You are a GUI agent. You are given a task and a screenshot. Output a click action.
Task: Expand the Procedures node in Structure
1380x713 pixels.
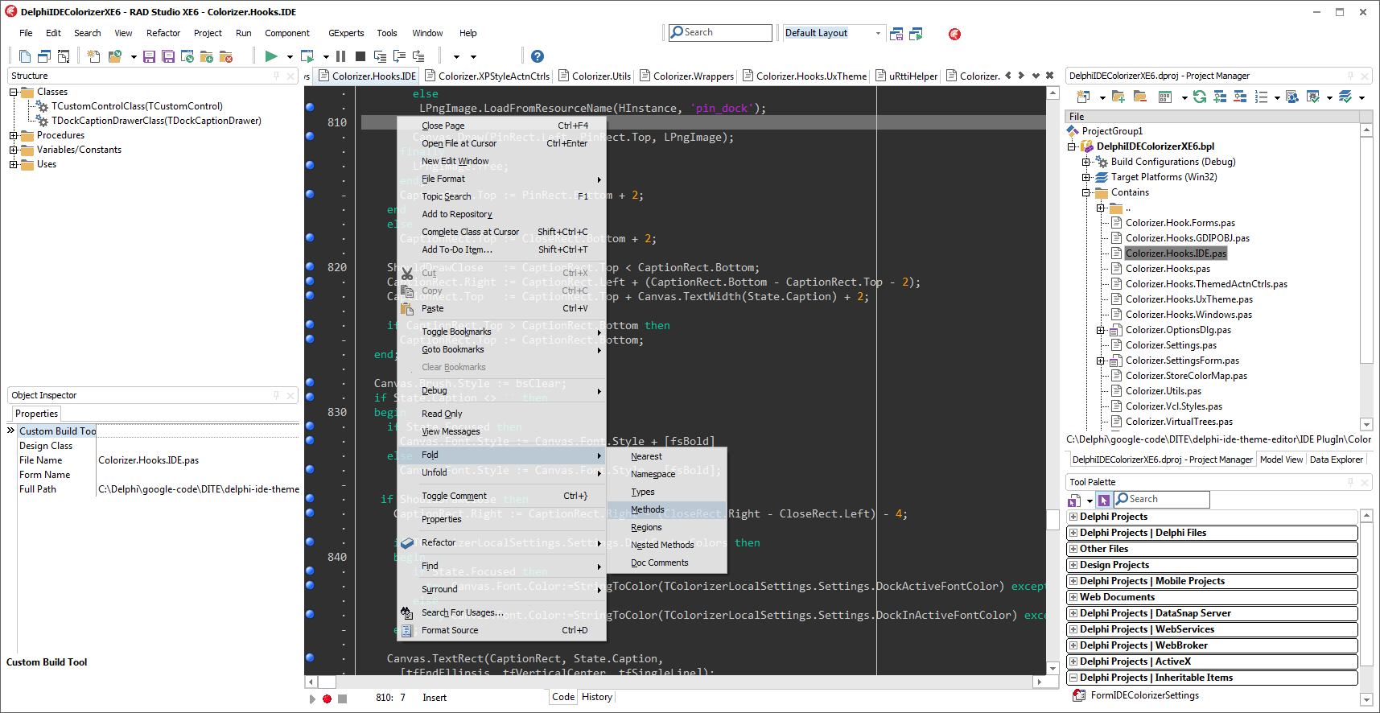pos(14,135)
